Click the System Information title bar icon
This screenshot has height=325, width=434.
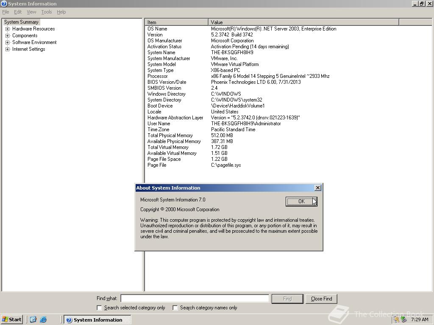point(4,3)
